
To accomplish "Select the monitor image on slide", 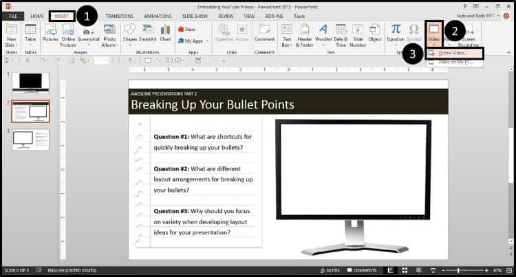I will pyautogui.click(x=354, y=187).
